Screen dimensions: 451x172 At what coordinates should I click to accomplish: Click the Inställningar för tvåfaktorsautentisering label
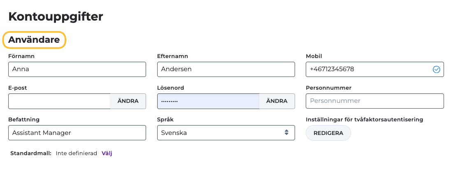pos(365,119)
